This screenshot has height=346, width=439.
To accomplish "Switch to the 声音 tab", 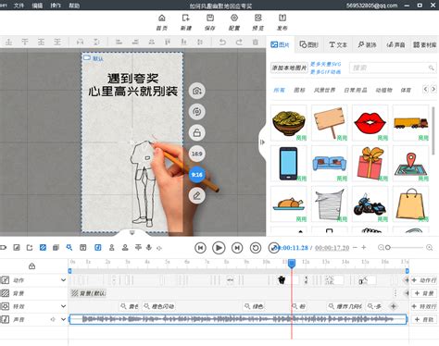I will [x=395, y=44].
